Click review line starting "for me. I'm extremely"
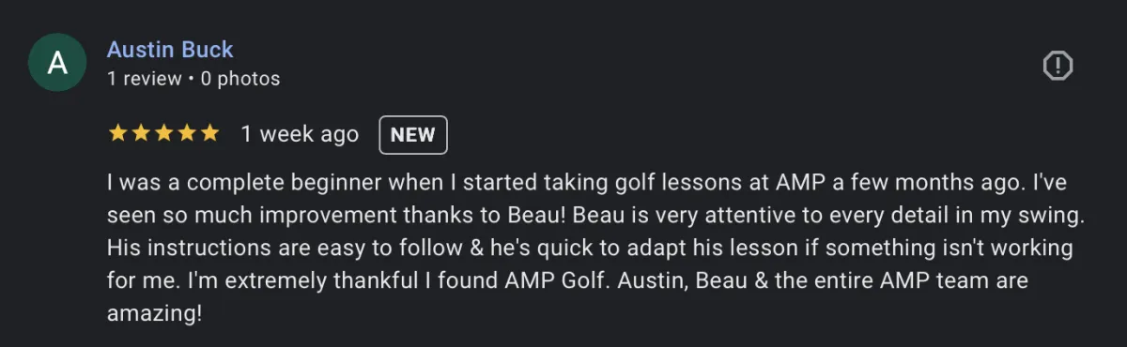The height and width of the screenshot is (347, 1127). [x=567, y=280]
